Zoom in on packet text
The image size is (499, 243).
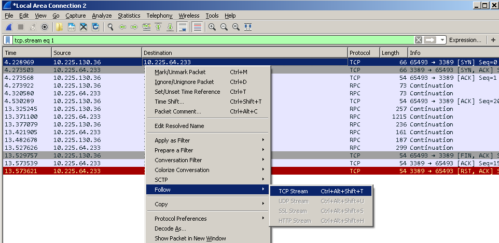[x=212, y=27]
